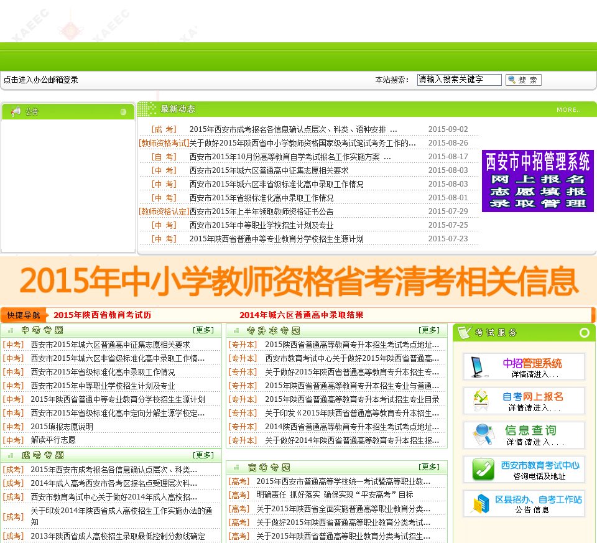Open 西安教育考试中心 咨询电话及地址 box
The image size is (597, 543).
(x=524, y=469)
